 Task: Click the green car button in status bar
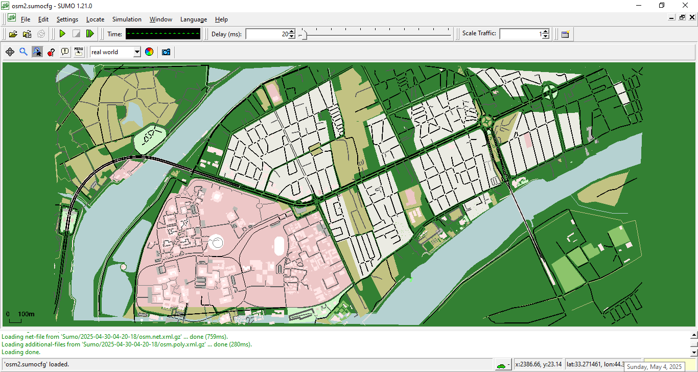coord(502,365)
